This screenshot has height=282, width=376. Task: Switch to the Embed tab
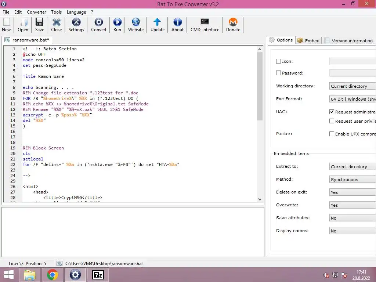[308, 40]
